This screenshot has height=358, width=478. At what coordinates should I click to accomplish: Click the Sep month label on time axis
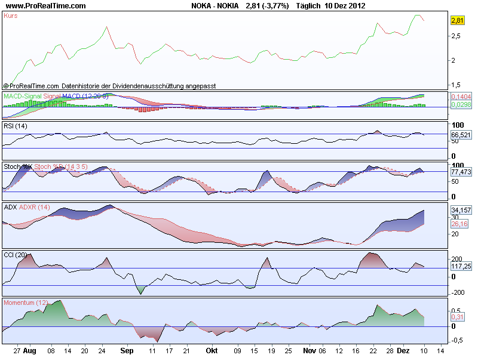[127, 351]
